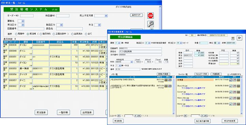Click the red STOP icon in order list
Image resolution: width=246 pixels, height=125 pixels.
click(x=150, y=16)
